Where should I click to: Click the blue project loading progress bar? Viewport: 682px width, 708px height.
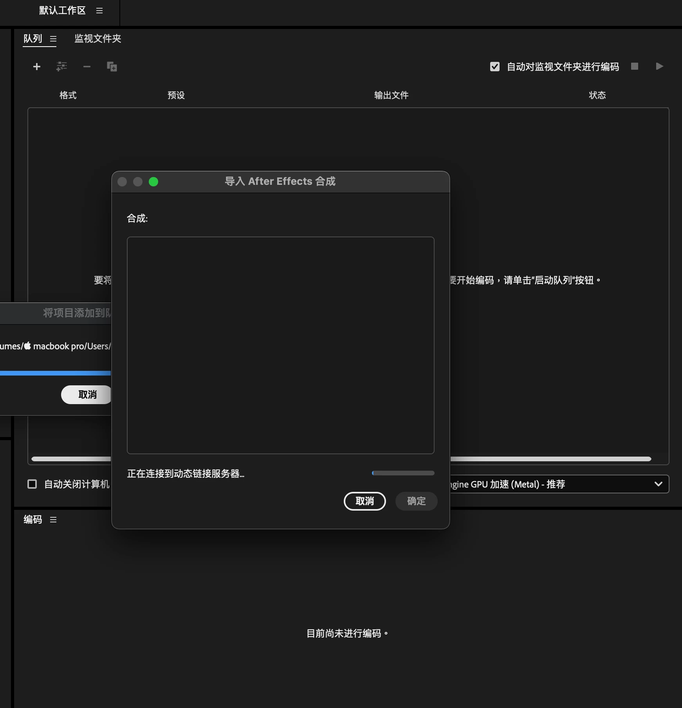coord(55,373)
